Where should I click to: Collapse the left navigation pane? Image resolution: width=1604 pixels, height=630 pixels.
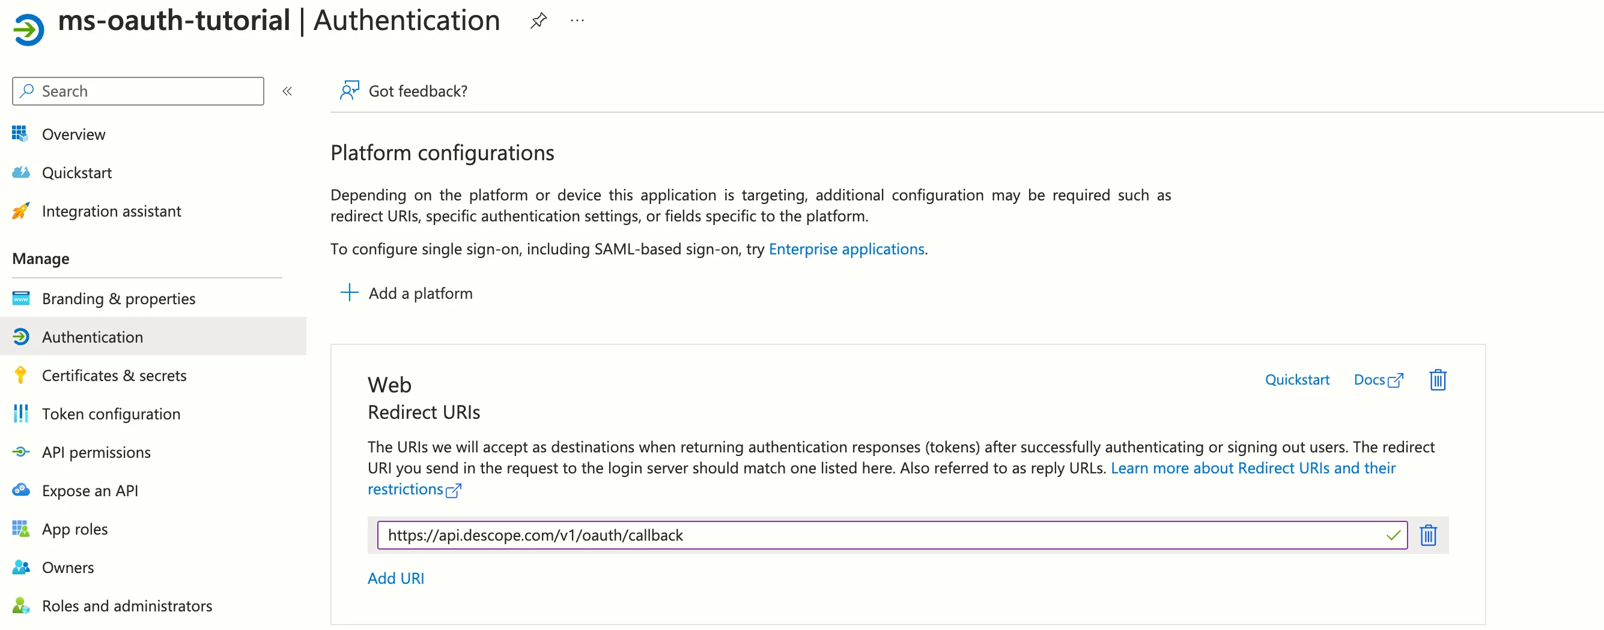[x=287, y=91]
